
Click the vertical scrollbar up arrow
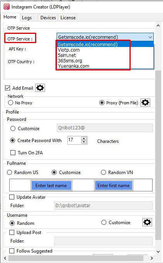click(x=158, y=25)
